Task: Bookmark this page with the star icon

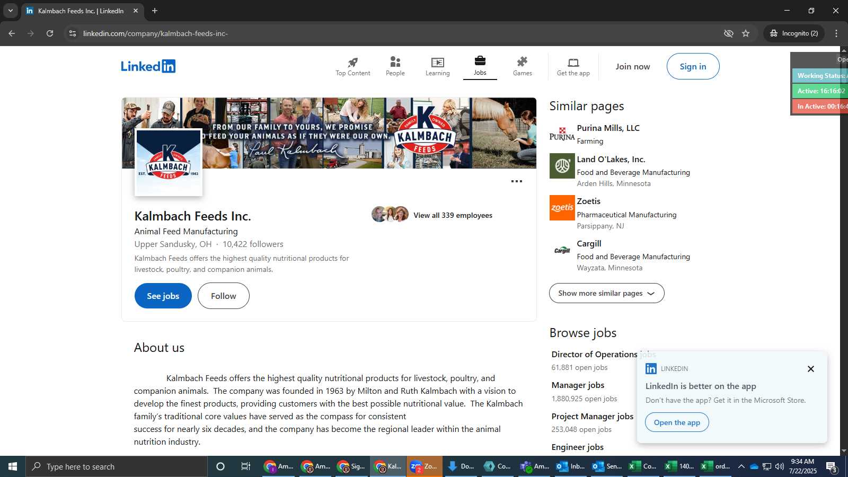Action: (746, 33)
